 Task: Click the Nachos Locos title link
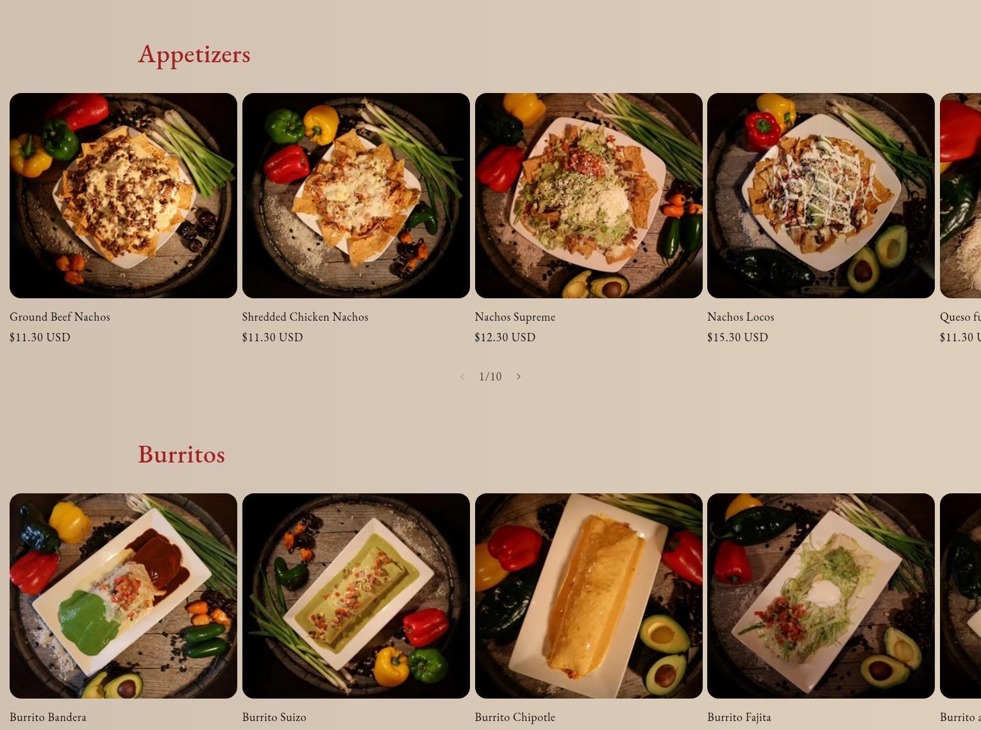tap(741, 317)
